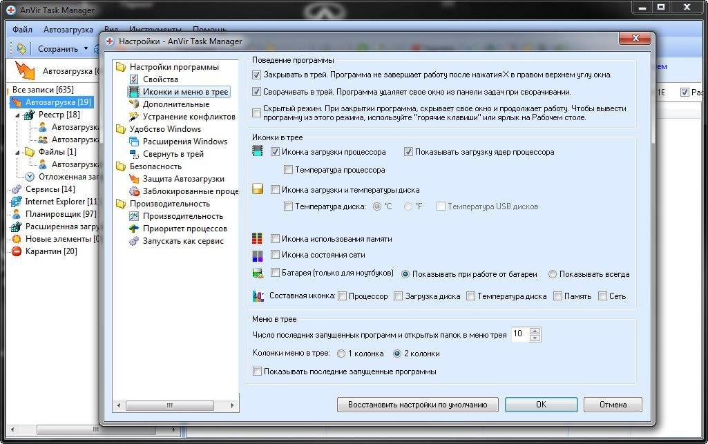Click the Запускать как сервис icon

(134, 241)
